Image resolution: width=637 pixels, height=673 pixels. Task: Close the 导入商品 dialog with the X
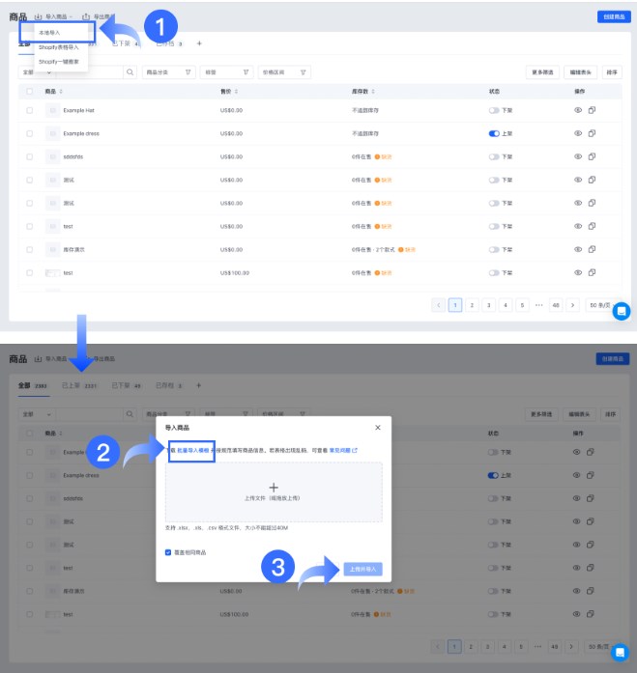coord(377,427)
